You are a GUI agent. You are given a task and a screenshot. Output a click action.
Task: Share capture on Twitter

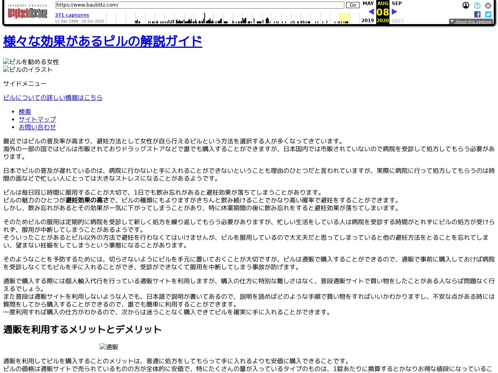click(488, 14)
